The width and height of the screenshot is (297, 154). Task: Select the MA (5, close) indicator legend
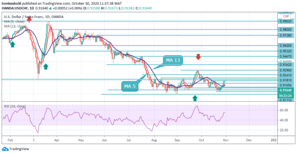(x=14, y=21)
